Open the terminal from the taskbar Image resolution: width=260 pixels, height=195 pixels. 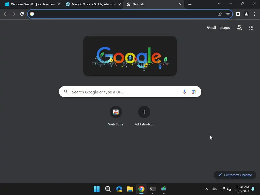pos(153,189)
